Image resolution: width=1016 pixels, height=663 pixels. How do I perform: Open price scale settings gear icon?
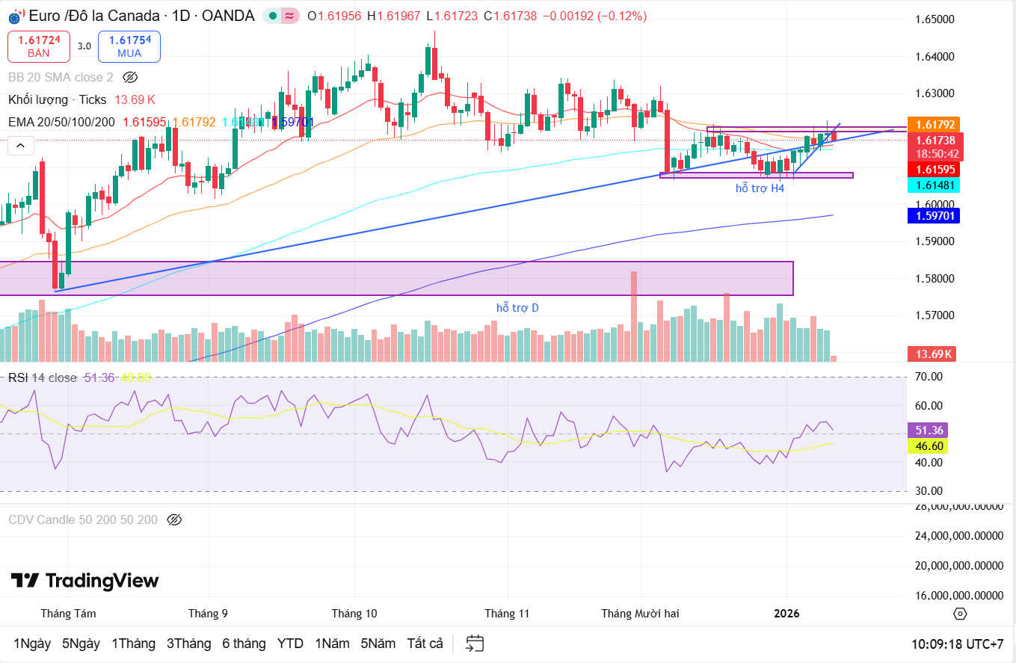click(960, 614)
